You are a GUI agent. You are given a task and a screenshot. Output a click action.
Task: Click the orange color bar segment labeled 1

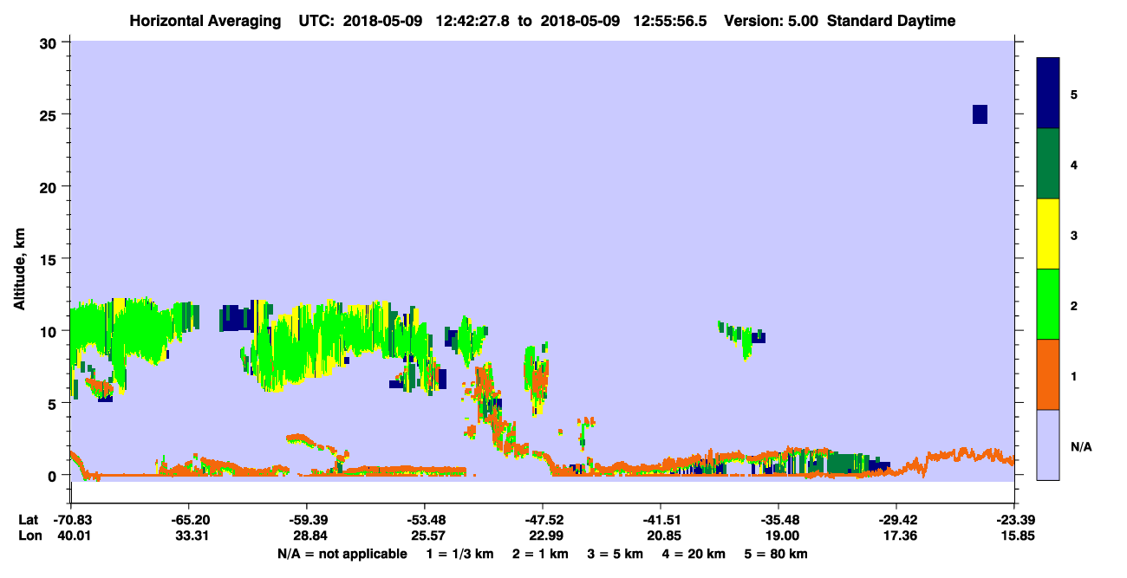1048,374
